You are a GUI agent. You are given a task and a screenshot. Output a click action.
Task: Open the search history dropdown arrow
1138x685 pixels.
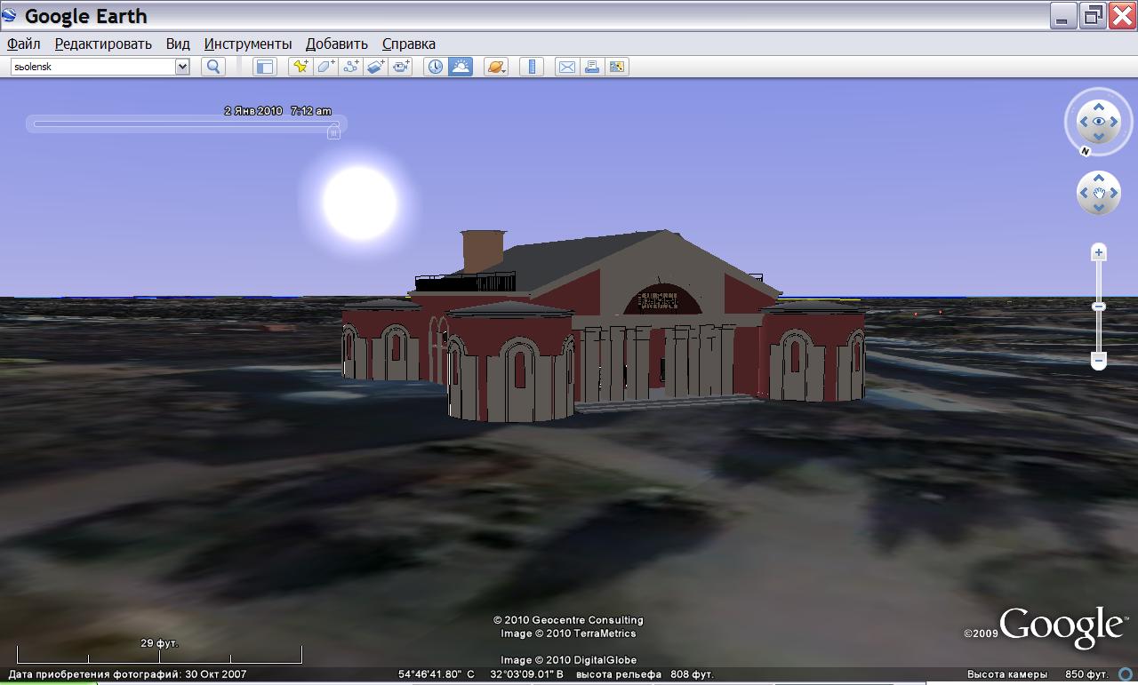pyautogui.click(x=182, y=67)
